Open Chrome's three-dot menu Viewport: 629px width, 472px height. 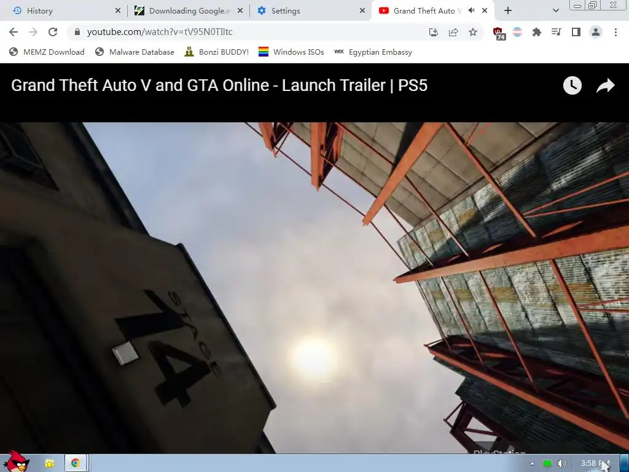(x=615, y=32)
